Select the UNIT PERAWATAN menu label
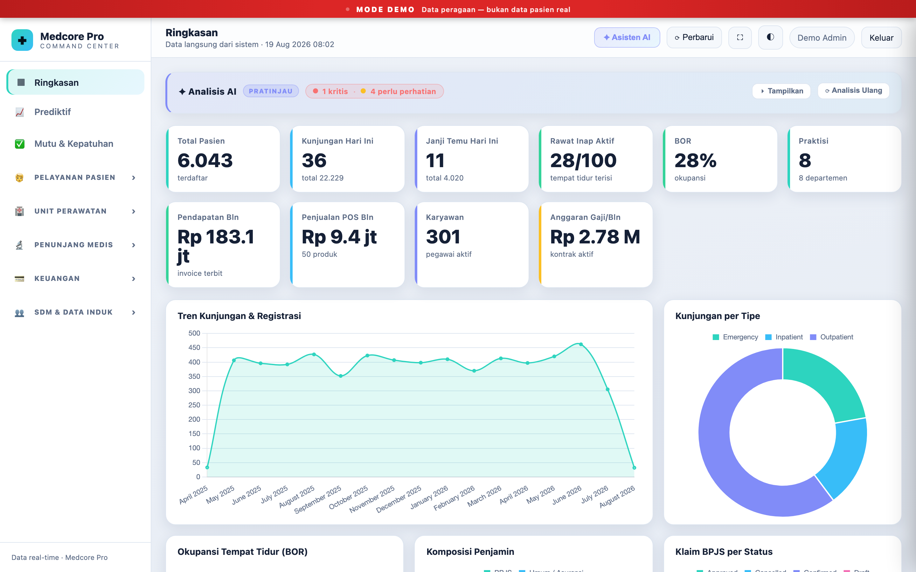 70,211
